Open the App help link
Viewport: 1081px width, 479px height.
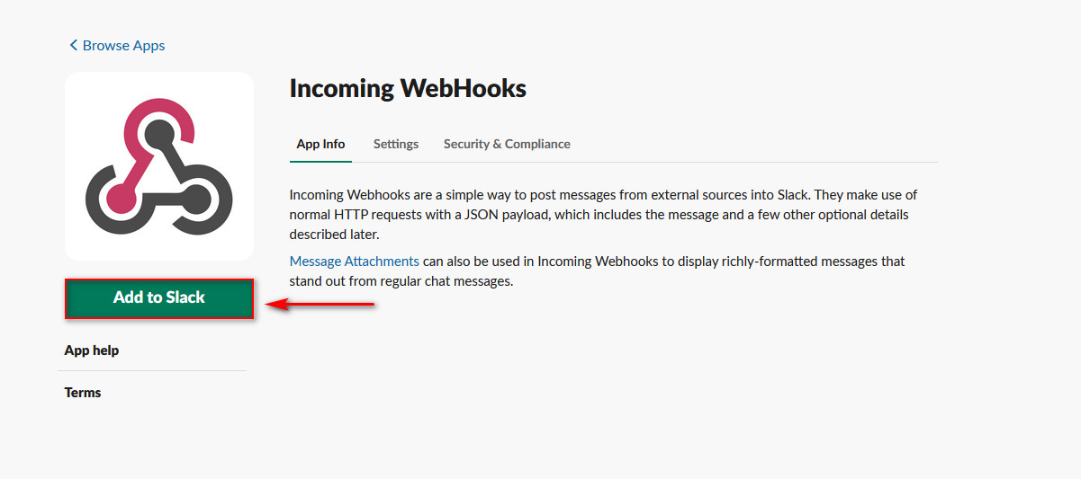(x=92, y=350)
